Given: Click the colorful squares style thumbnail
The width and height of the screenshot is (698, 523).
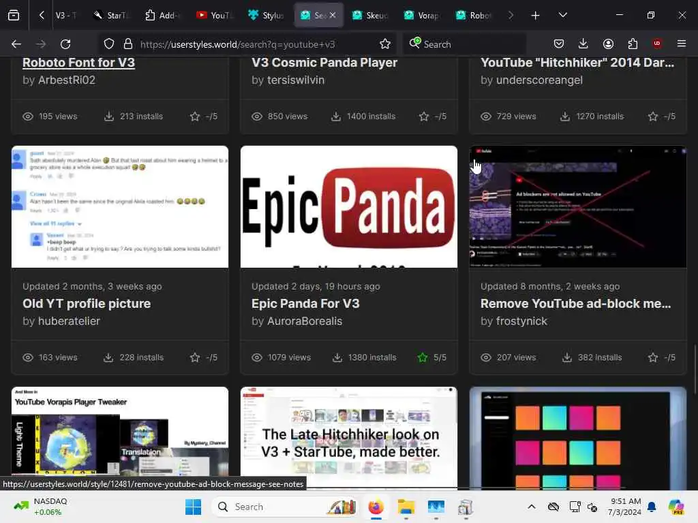Looking at the screenshot, I should point(578,438).
